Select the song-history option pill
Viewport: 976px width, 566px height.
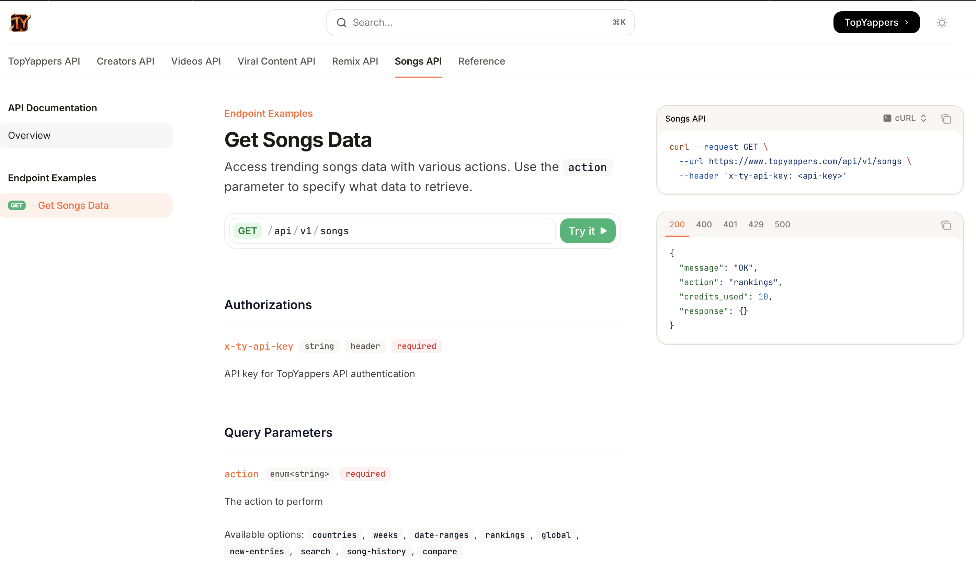[x=376, y=551]
